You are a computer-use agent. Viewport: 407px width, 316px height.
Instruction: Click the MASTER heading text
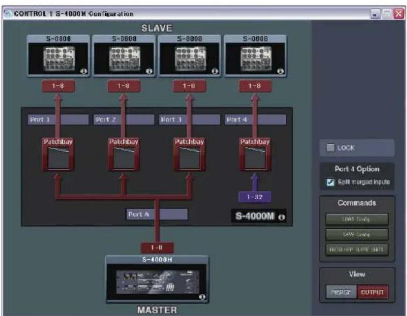point(157,310)
